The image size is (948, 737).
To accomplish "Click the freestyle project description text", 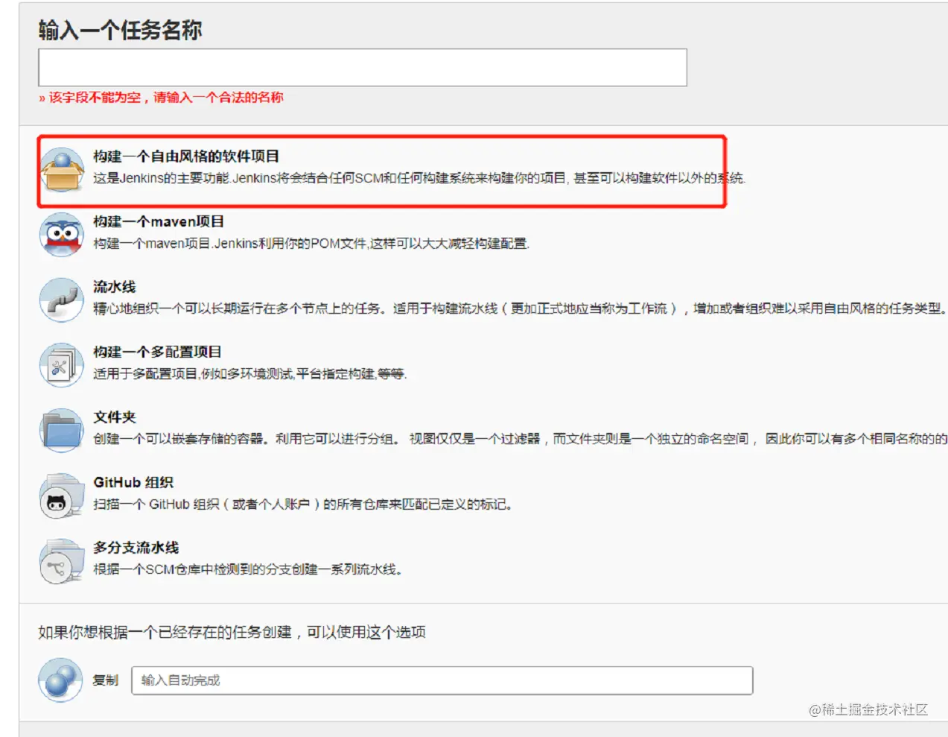I will (x=419, y=178).
